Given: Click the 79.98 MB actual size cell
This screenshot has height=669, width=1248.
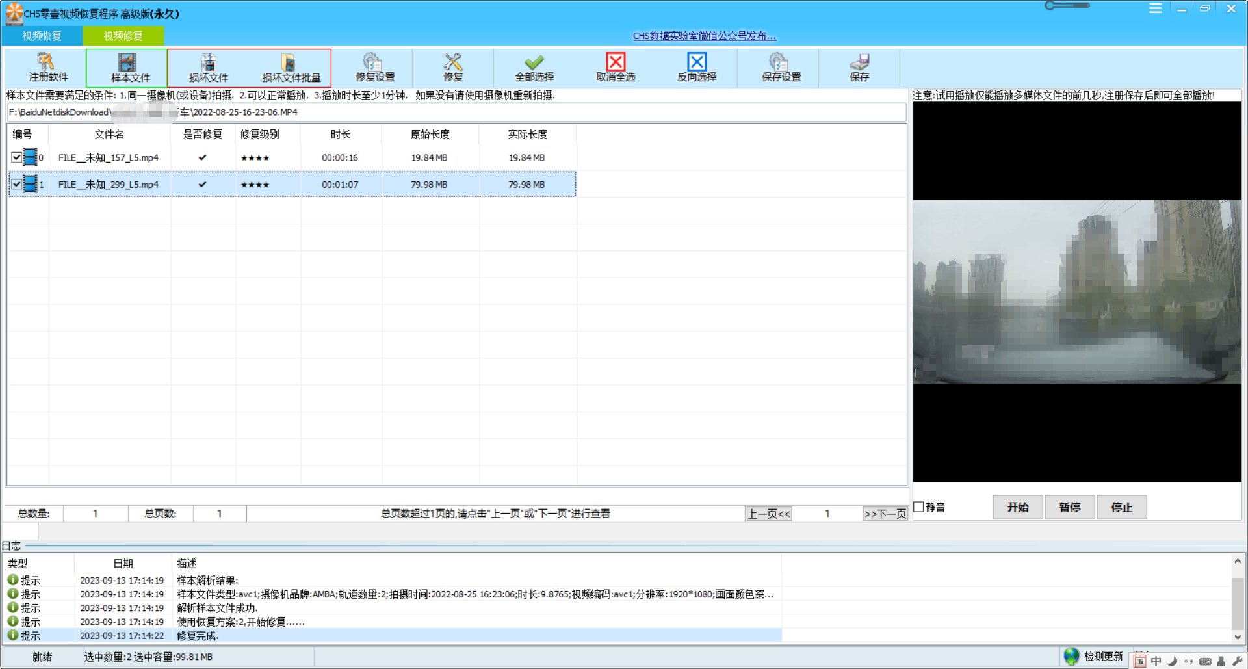Looking at the screenshot, I should coord(526,185).
